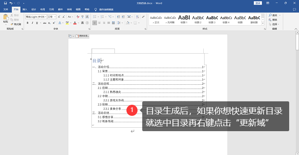
Task: Open the Font dialog launcher
Action: [89, 29]
